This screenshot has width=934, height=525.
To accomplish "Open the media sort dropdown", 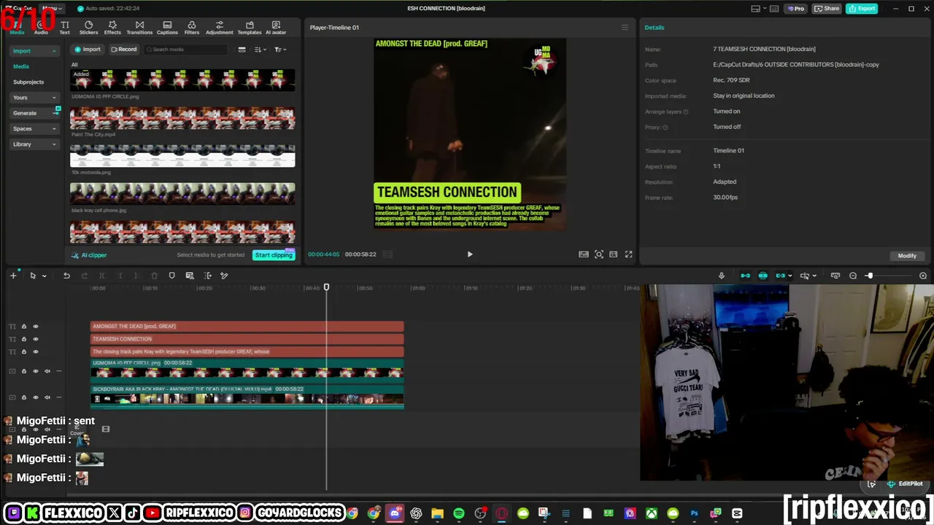I will [260, 50].
